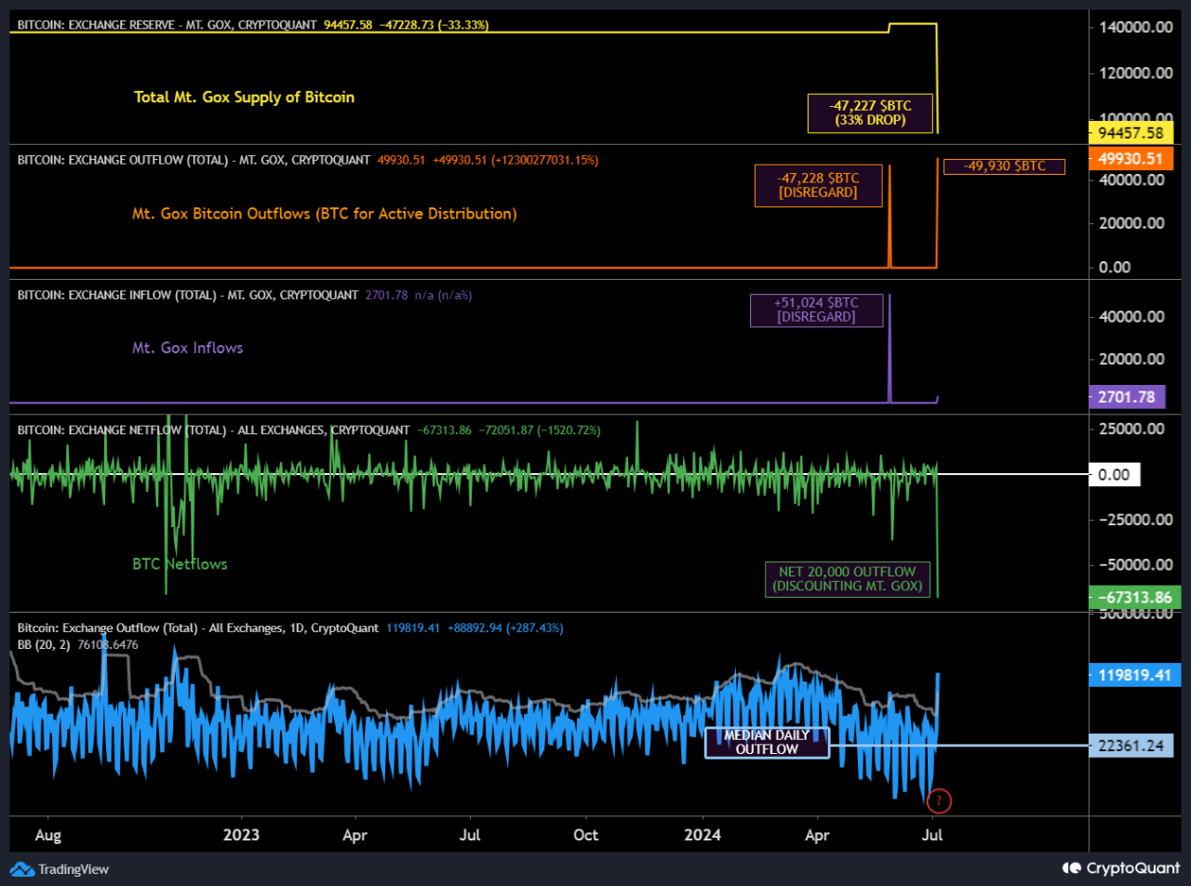The image size is (1191, 886).
Task: Select the Exchange Outflow - All Exchanges, 1D legend title
Action: [x=198, y=628]
